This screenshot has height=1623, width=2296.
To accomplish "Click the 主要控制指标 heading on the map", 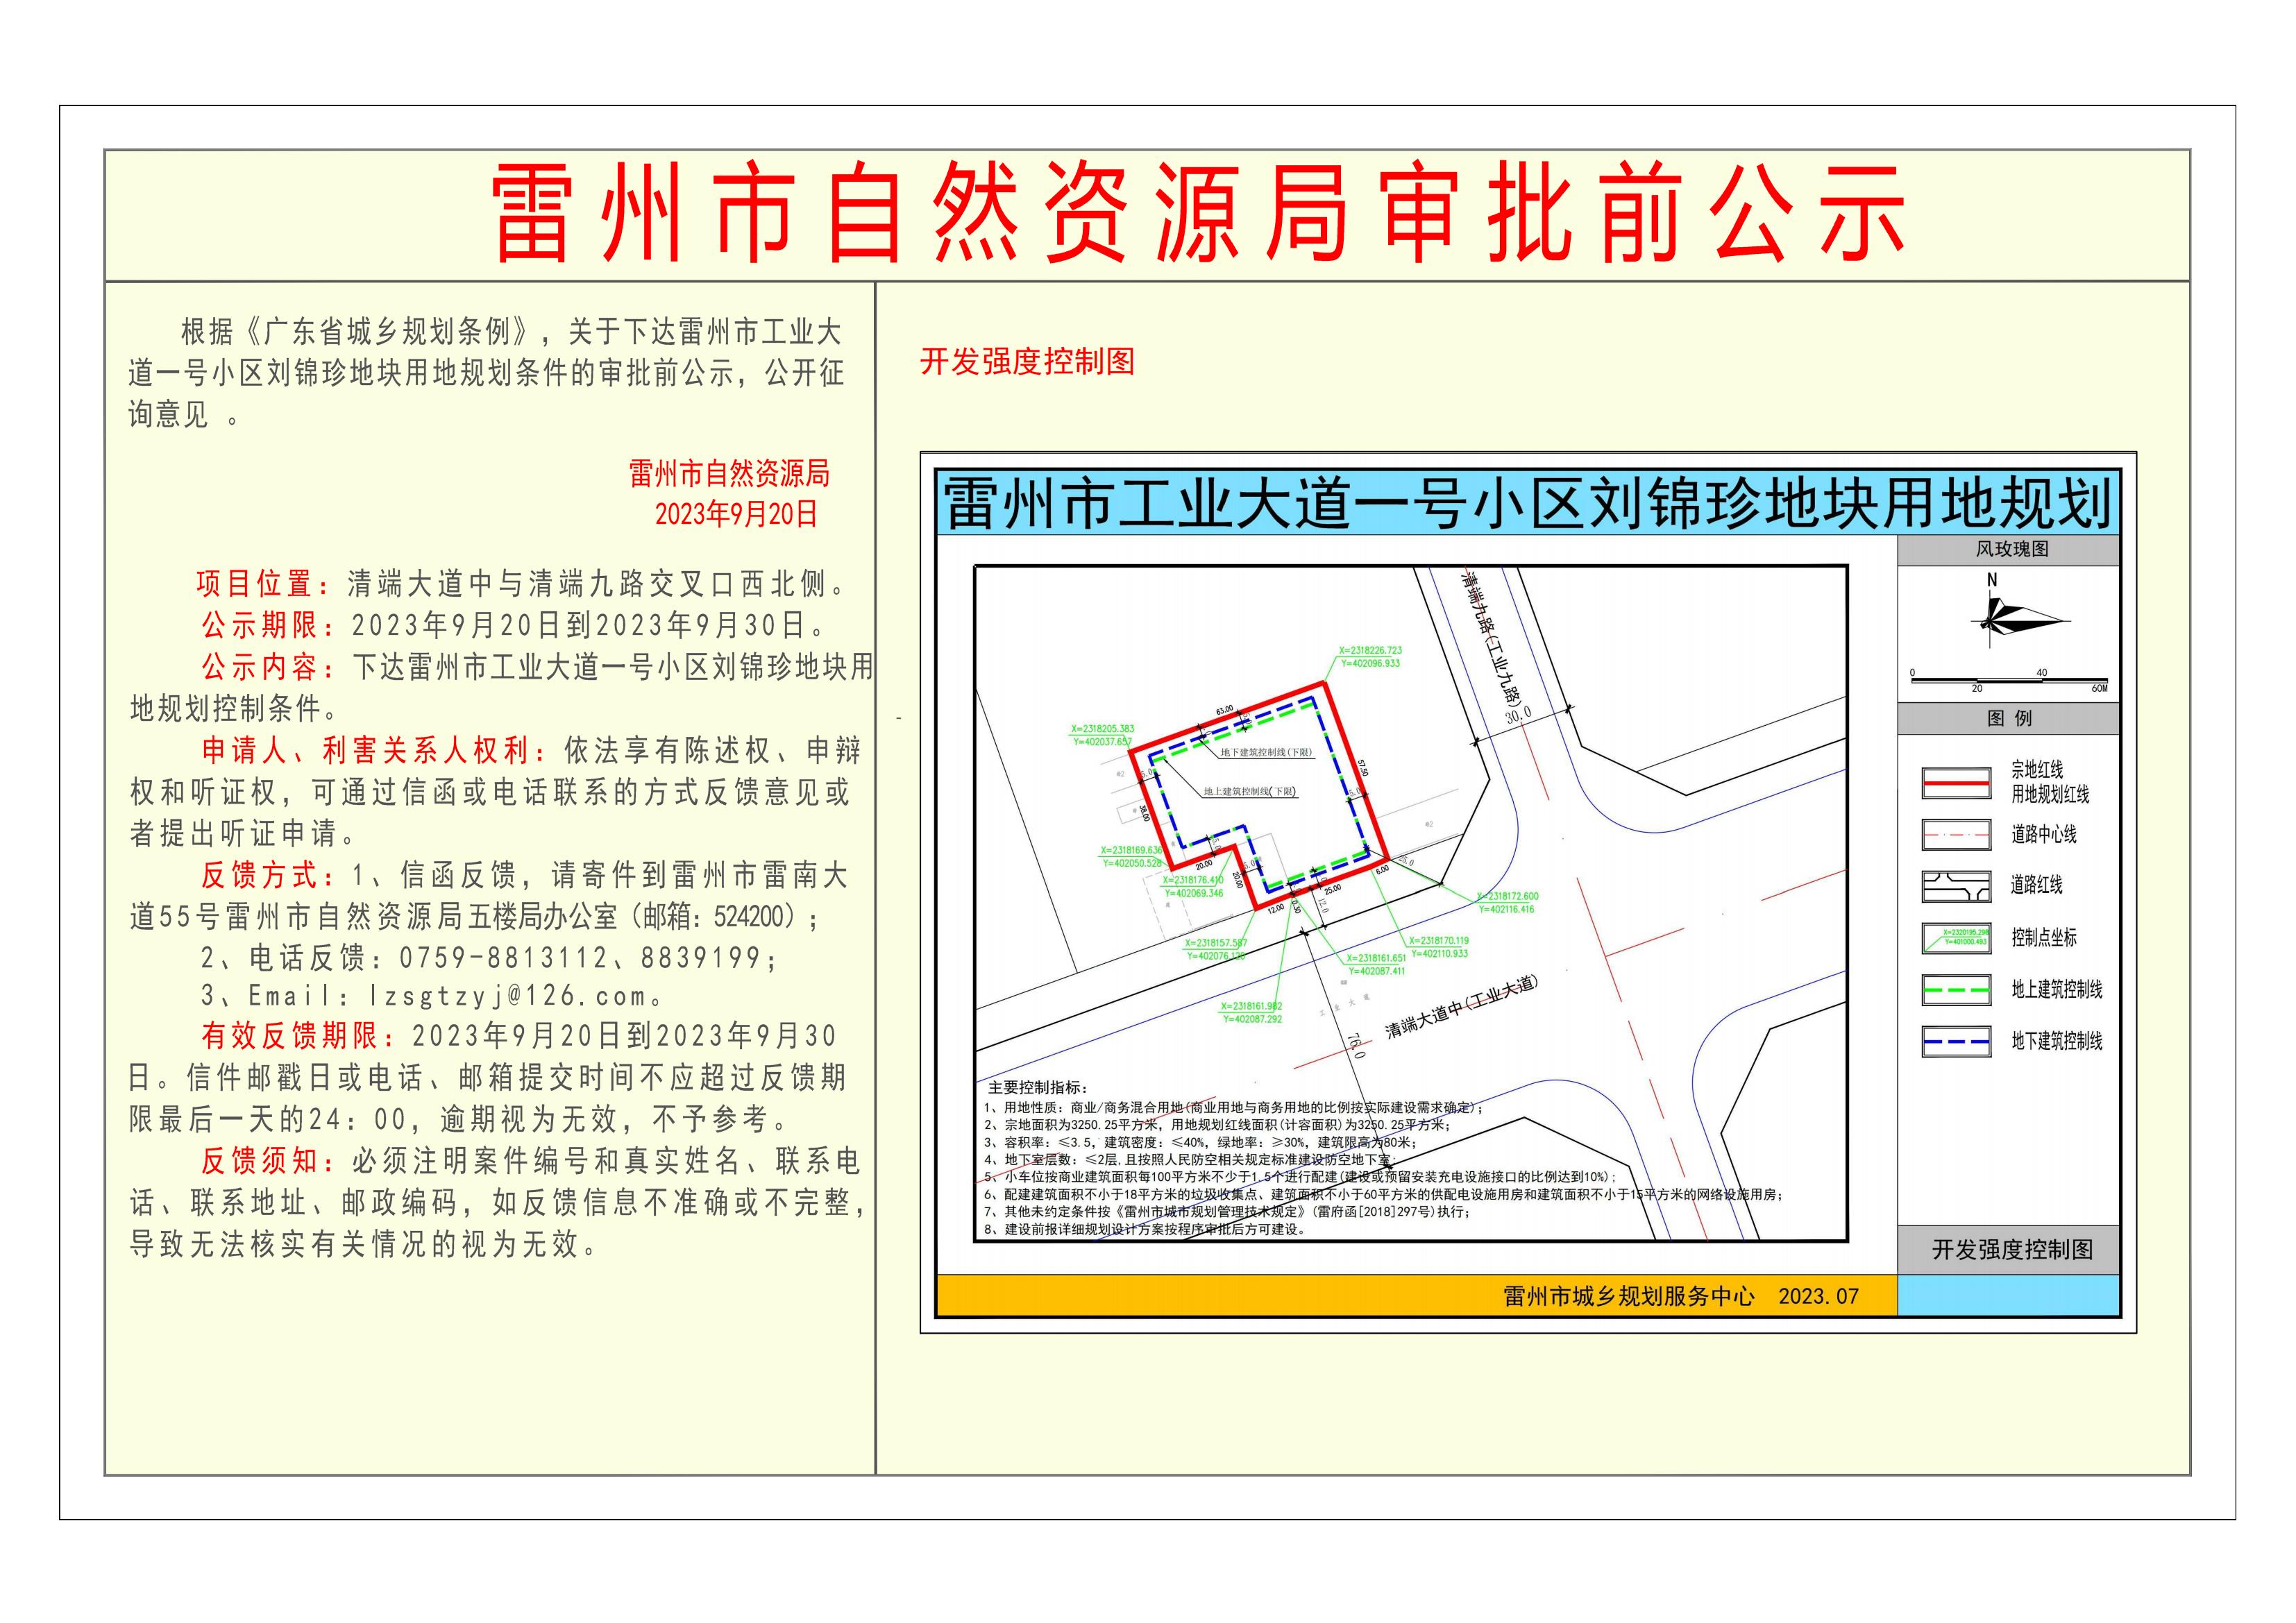I will [1038, 1088].
